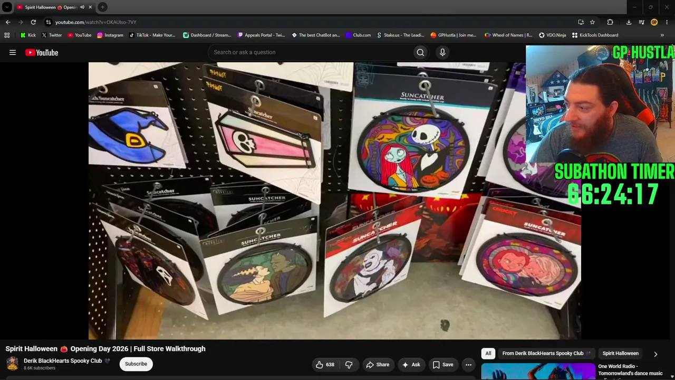This screenshot has height=380, width=675.
Task: Open the "TikTok - Make Your..." bookmark
Action: 152,35
